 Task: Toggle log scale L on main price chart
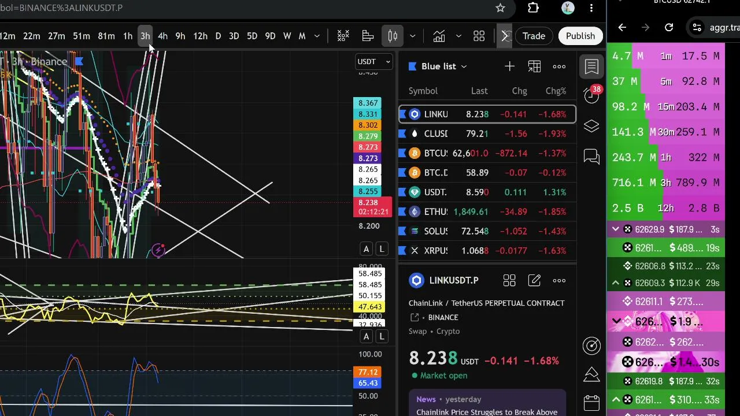click(382, 249)
